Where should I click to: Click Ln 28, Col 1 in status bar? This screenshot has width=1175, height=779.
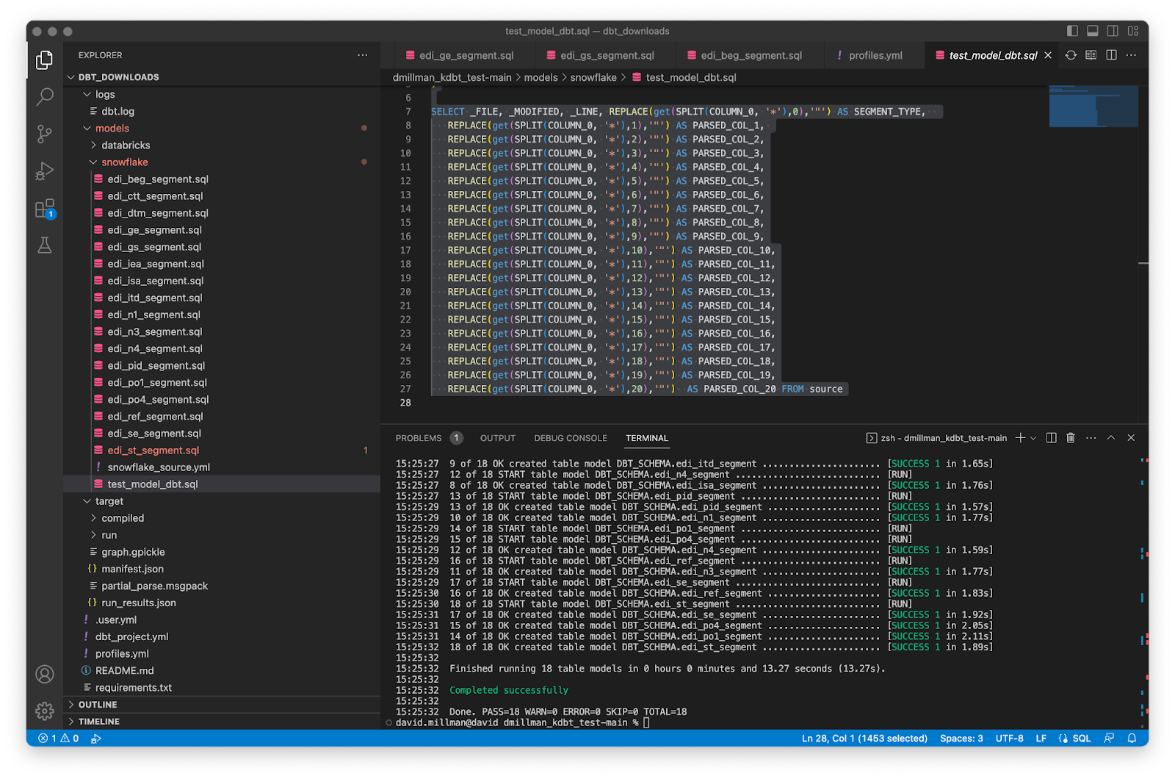(864, 739)
